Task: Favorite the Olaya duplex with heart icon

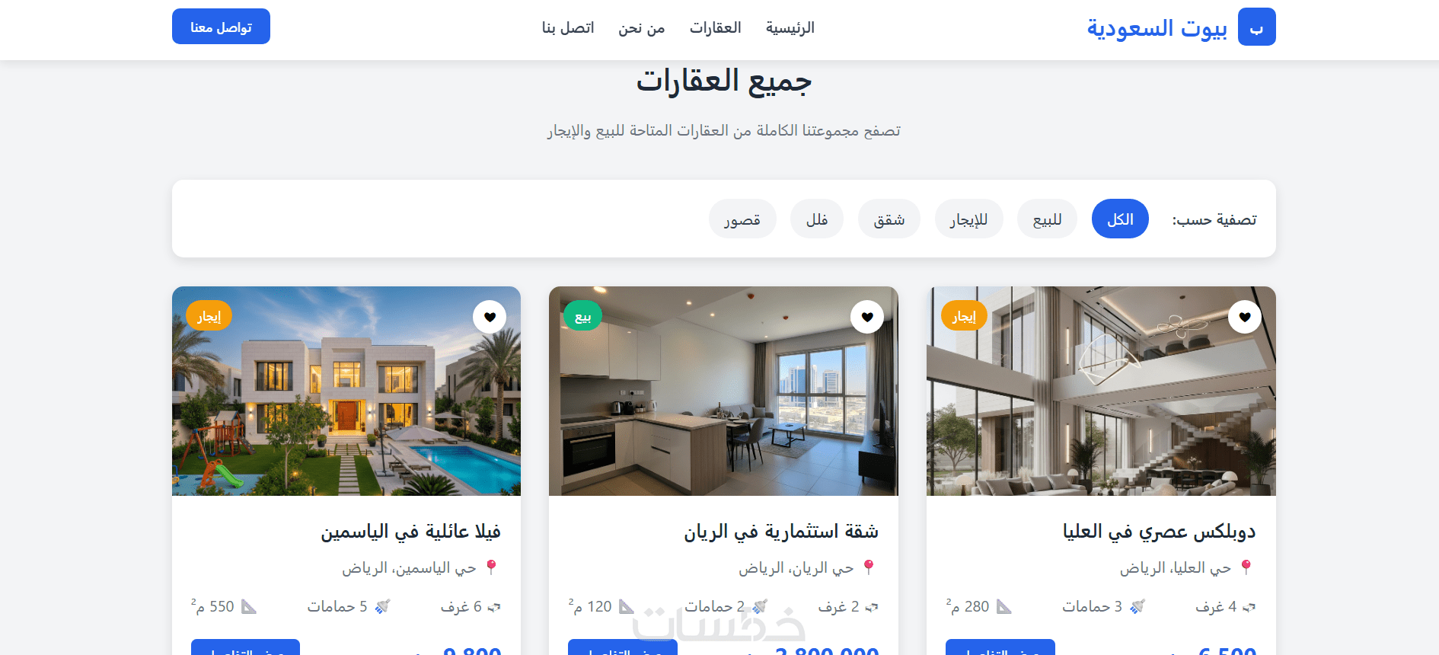Action: [1245, 317]
